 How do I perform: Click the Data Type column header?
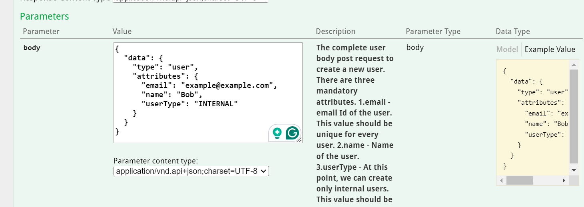pyautogui.click(x=512, y=31)
